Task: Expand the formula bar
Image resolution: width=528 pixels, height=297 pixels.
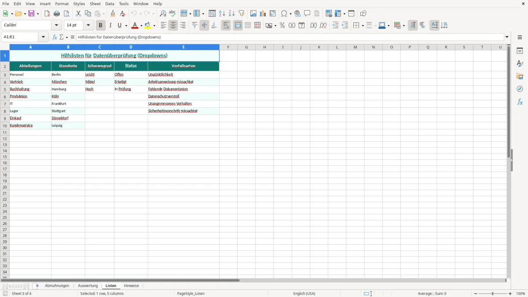Action: pyautogui.click(x=507, y=37)
